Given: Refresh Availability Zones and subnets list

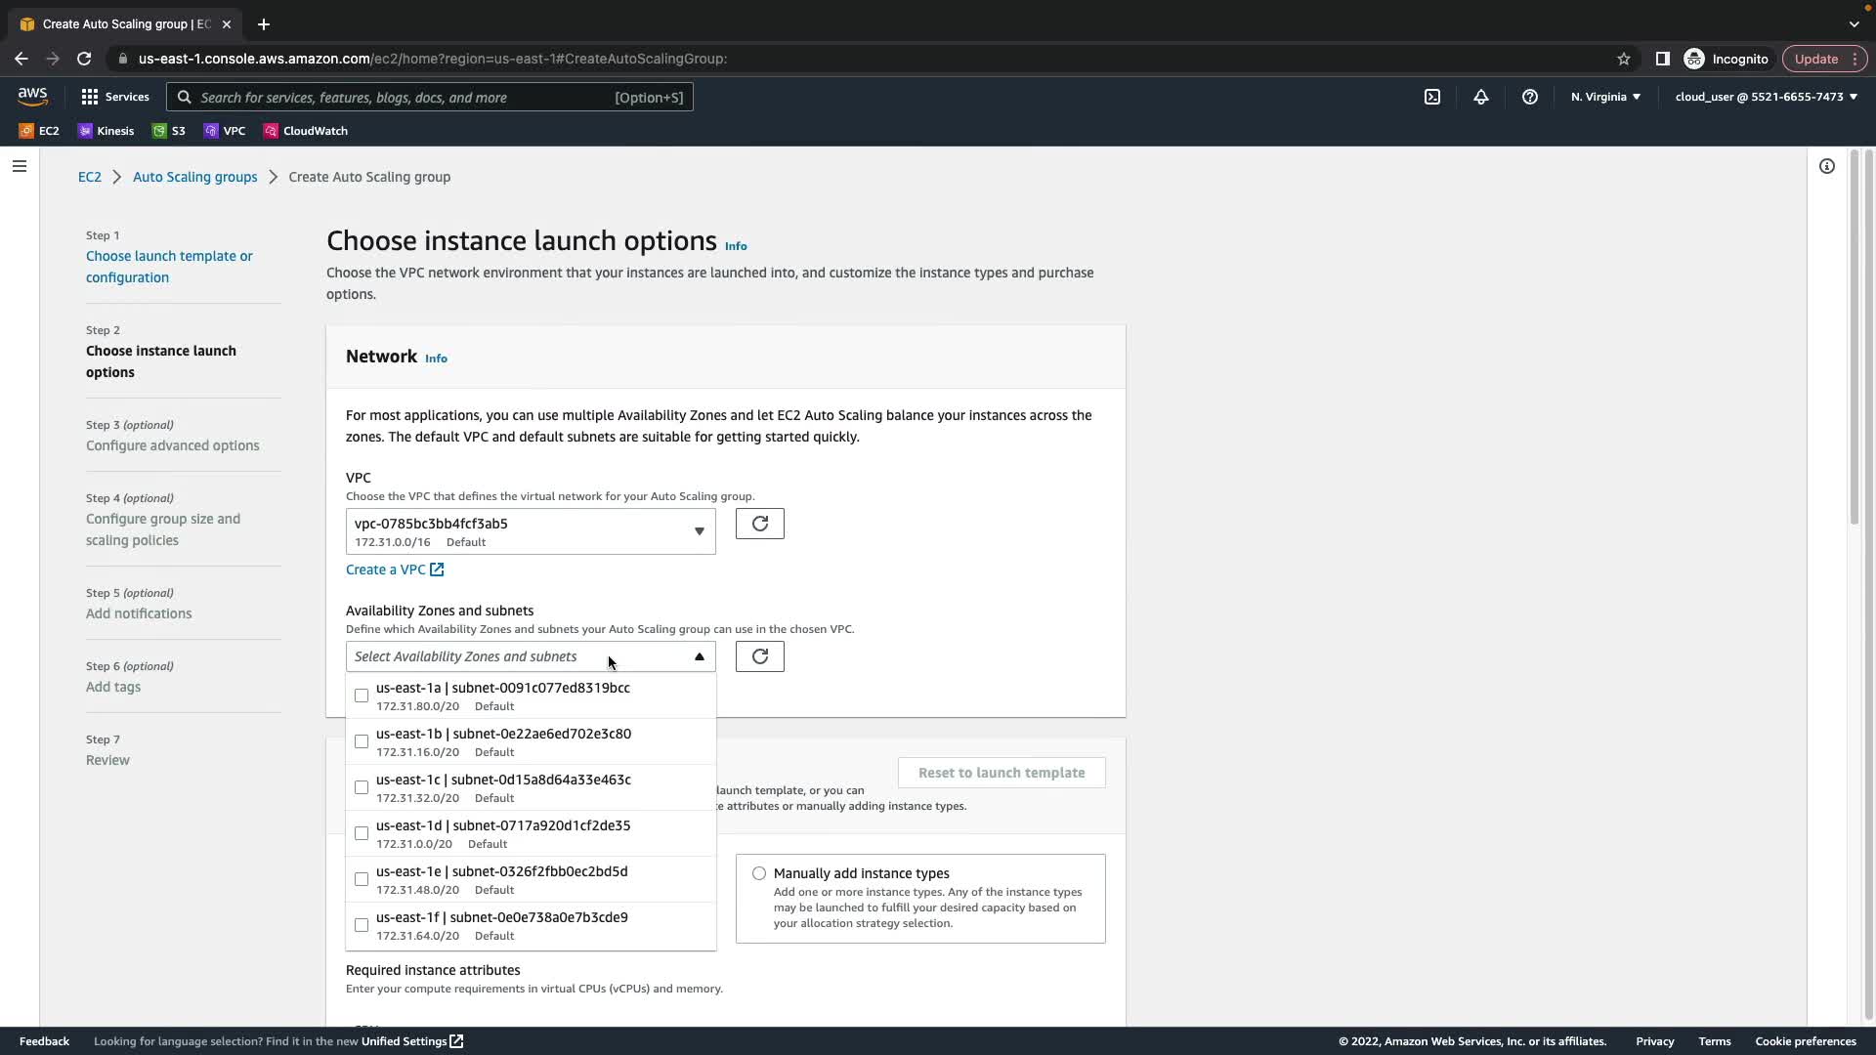Looking at the screenshot, I should [x=759, y=656].
